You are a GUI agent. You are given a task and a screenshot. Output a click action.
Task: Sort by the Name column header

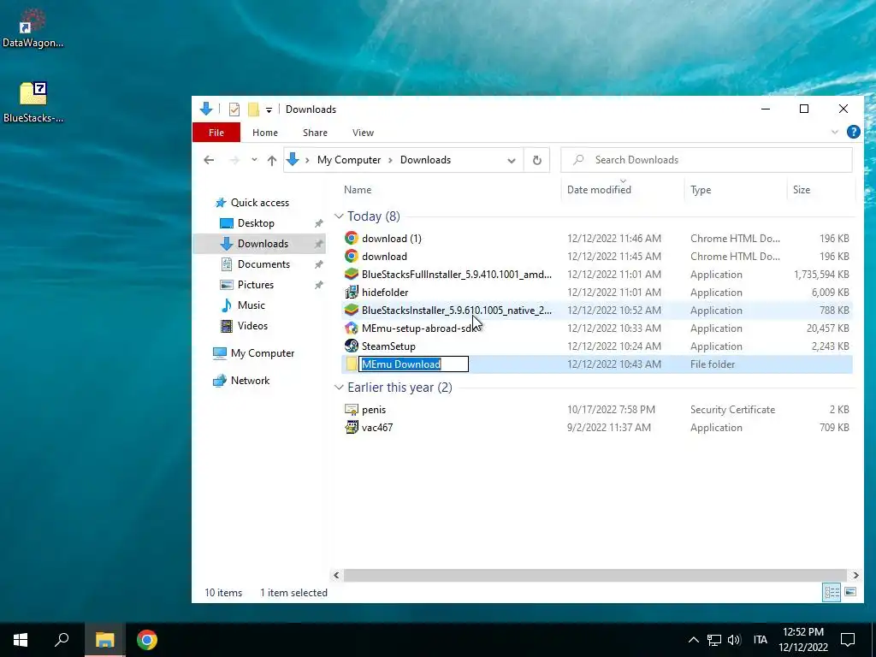tap(358, 190)
